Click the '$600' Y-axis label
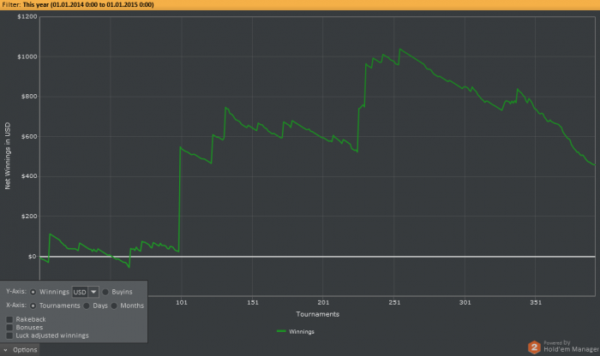Image resolution: width=600 pixels, height=356 pixels. click(29, 136)
